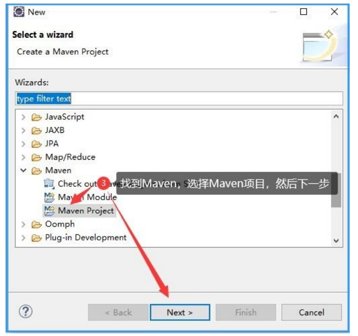Maximize the New dialog window
Image resolution: width=358 pixels, height=336 pixels.
pyautogui.click(x=303, y=12)
